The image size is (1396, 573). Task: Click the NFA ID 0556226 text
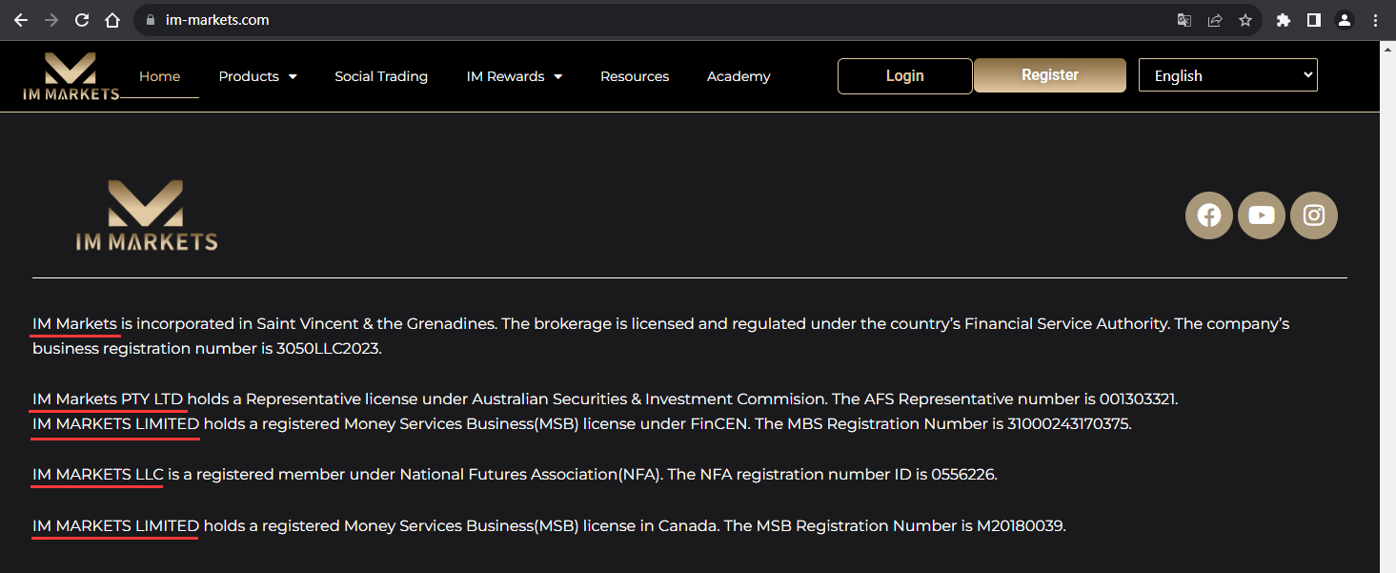coord(961,474)
